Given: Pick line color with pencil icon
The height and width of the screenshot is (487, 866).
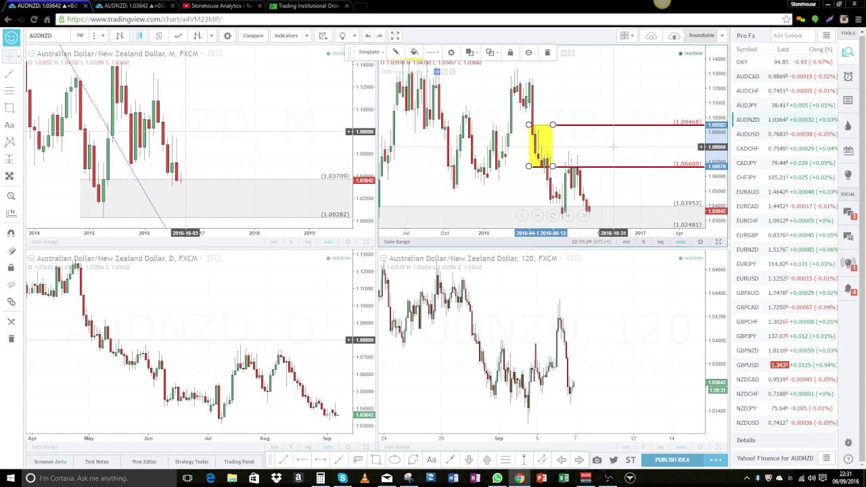Looking at the screenshot, I should point(396,52).
